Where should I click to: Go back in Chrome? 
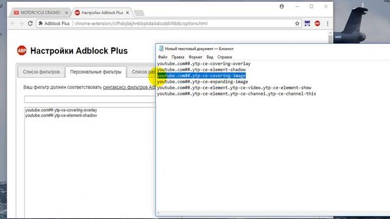[x=13, y=23]
